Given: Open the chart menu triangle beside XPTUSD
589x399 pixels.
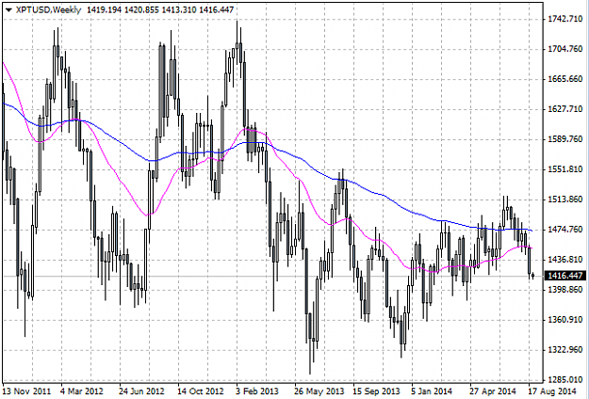Looking at the screenshot, I should [9, 10].
